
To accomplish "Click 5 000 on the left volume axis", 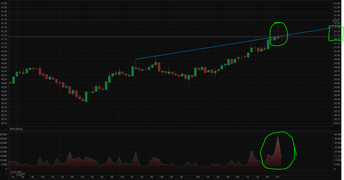I will coord(5,165).
